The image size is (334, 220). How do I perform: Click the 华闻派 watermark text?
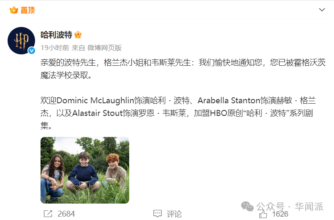pyautogui.click(x=309, y=207)
